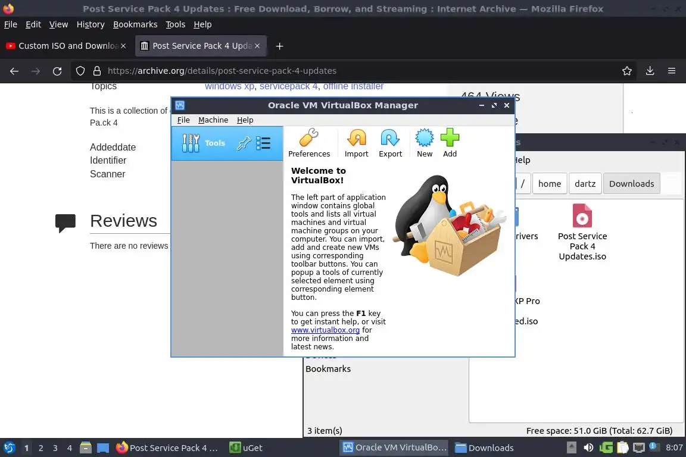Reload the archive.org page
This screenshot has width=686, height=457.
click(57, 71)
